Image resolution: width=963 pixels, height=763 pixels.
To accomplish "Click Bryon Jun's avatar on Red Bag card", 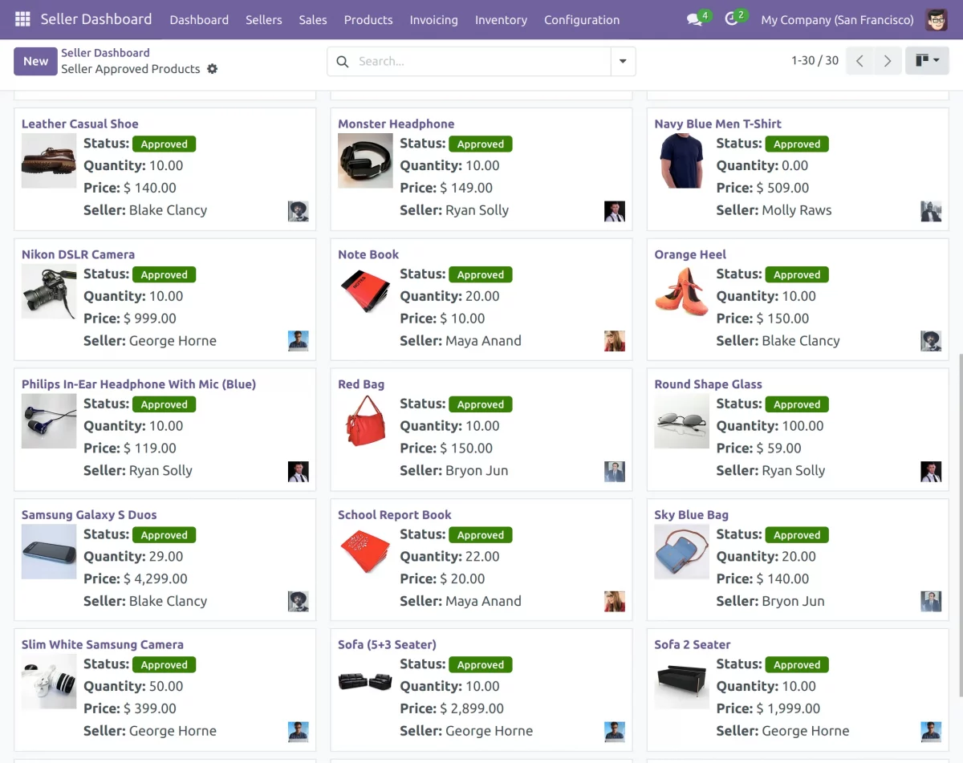I will tap(615, 472).
